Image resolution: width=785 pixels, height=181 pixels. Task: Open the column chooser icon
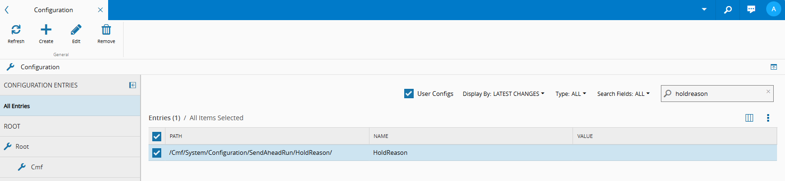749,118
